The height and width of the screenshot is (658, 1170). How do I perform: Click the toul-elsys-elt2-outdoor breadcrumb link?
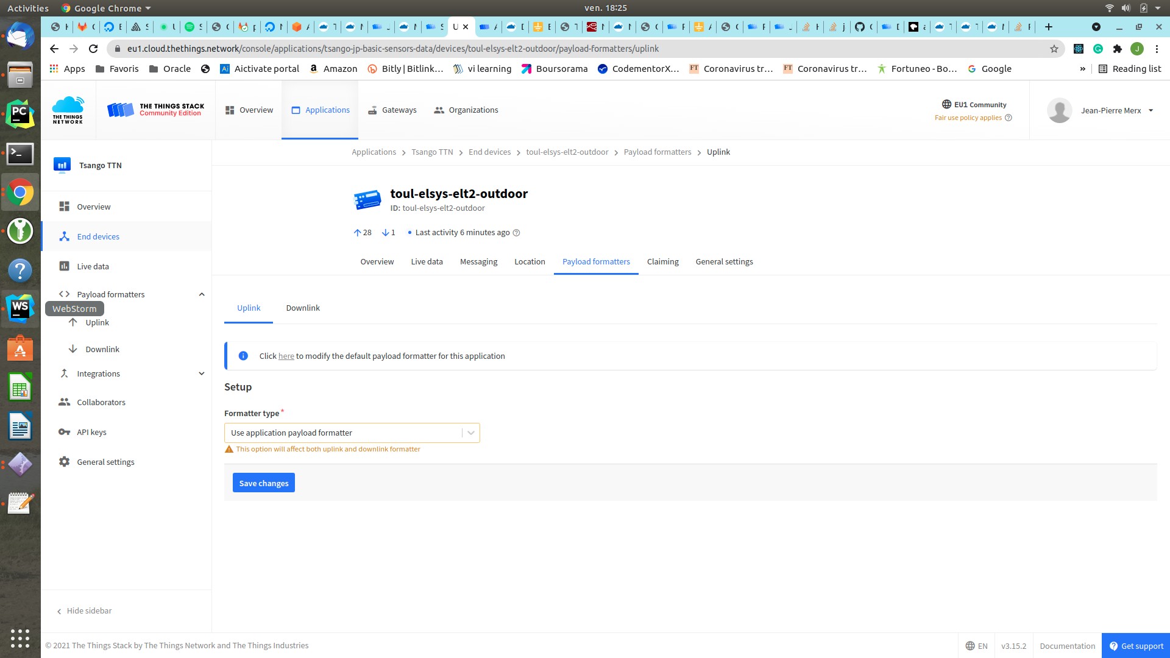(568, 152)
